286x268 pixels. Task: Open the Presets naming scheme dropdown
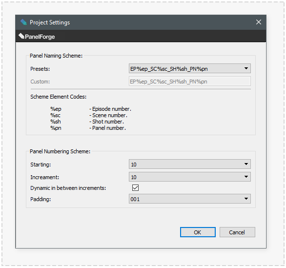click(x=190, y=68)
